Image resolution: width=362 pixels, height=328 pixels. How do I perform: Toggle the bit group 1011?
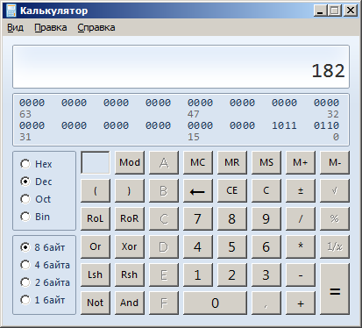(284, 125)
